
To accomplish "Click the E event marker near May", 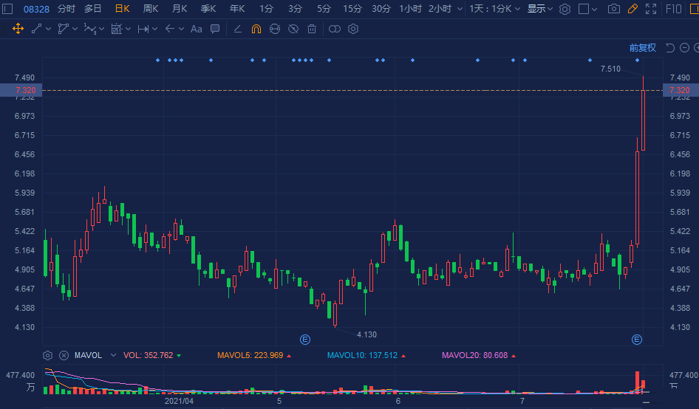I will (x=305, y=340).
